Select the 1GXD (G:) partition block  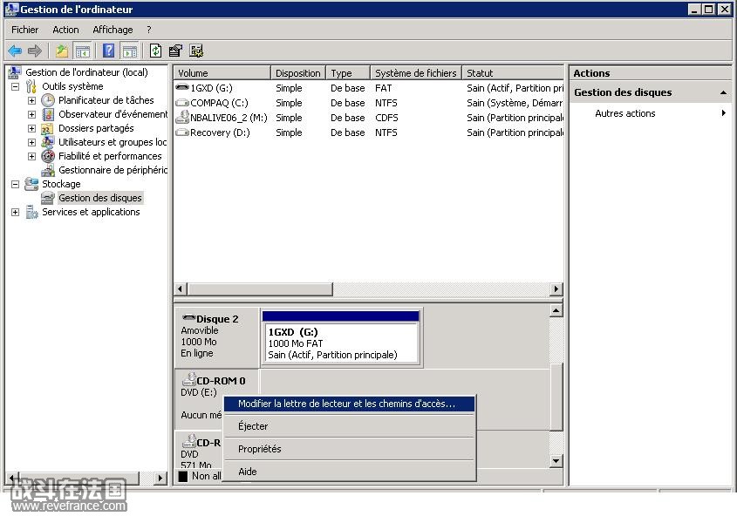click(x=341, y=337)
